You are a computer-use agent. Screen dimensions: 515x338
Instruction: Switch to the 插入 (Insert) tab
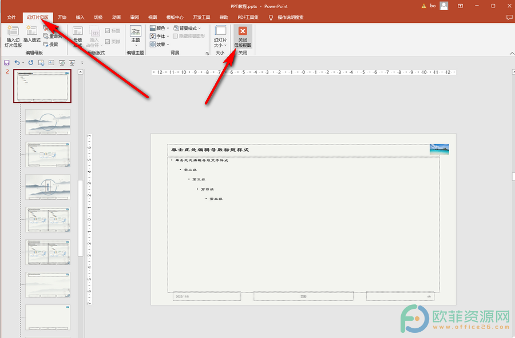point(80,17)
